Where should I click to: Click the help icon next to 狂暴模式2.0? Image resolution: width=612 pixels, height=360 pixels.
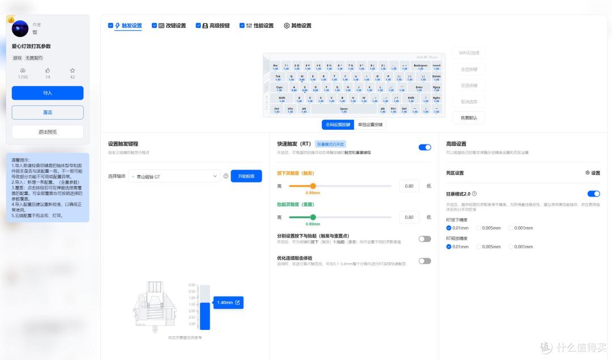click(x=474, y=194)
